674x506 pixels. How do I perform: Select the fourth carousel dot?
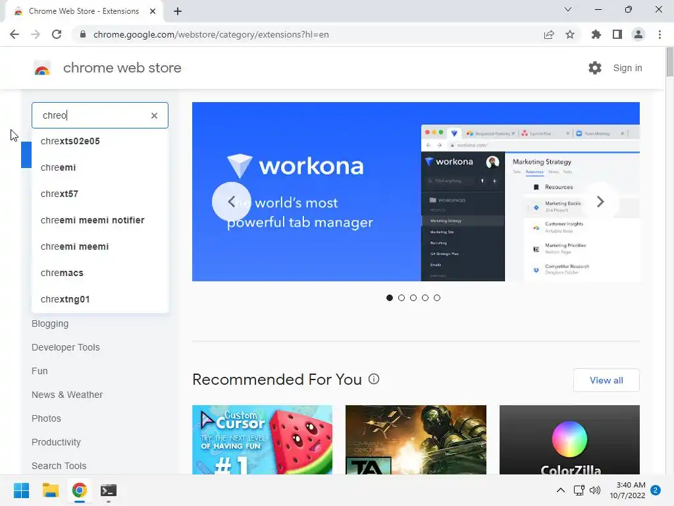point(425,298)
